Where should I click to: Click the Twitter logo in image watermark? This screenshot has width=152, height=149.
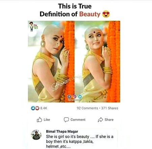80,97
